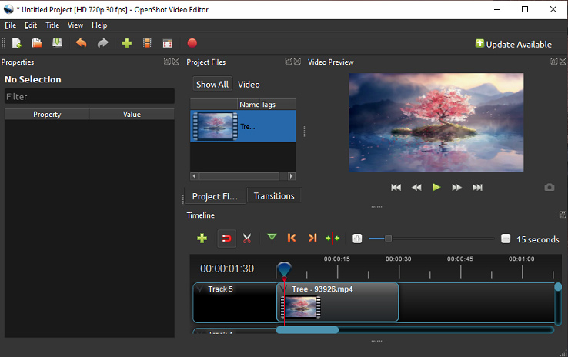
Task: Float the Timeline panel
Action: coord(563,215)
